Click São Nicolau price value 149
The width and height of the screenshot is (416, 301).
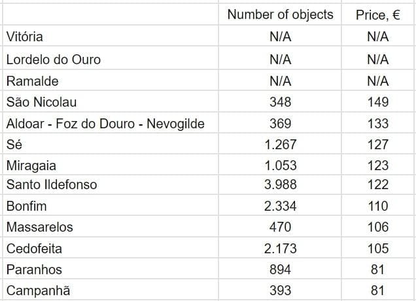click(377, 102)
